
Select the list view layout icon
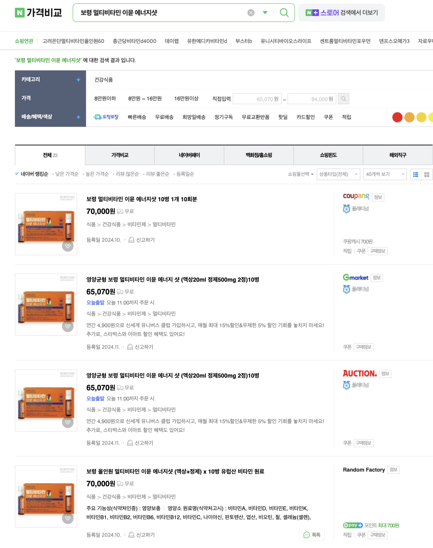coord(415,174)
